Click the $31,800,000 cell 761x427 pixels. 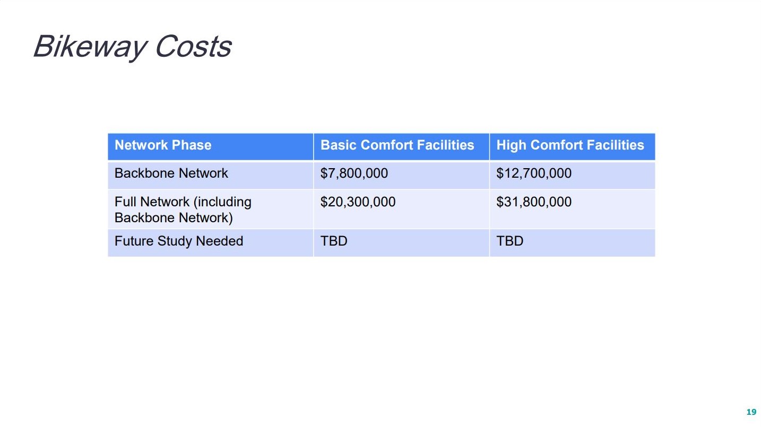[x=533, y=202]
